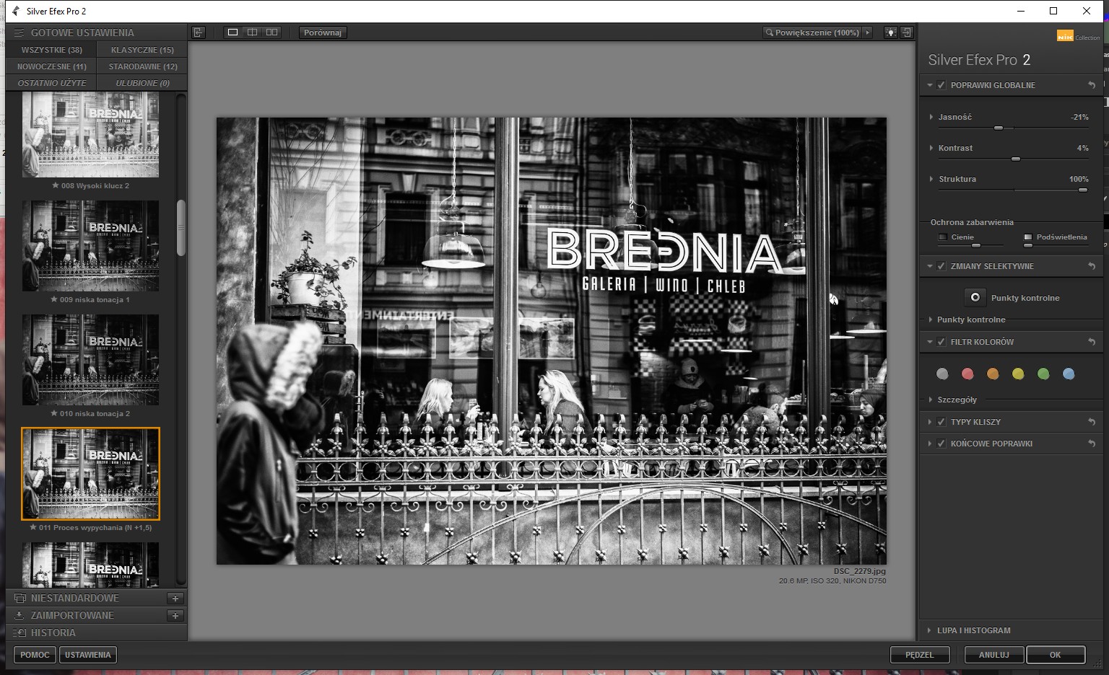The width and height of the screenshot is (1109, 675).
Task: Show Klasyczne (15) presets
Action: pyautogui.click(x=142, y=50)
